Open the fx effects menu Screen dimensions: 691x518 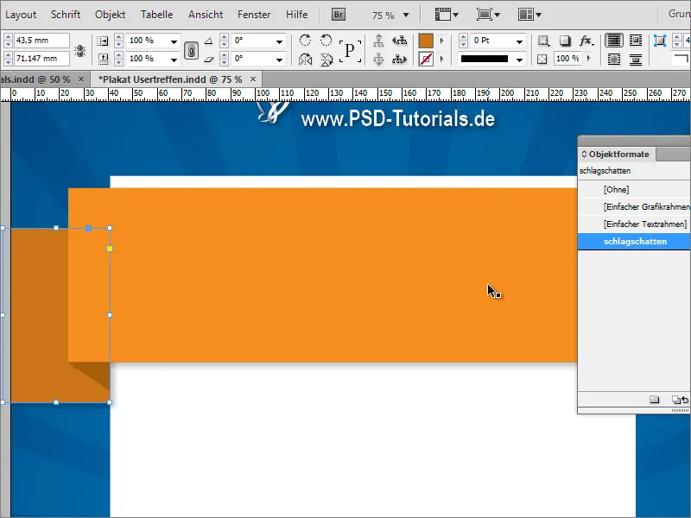pyautogui.click(x=586, y=41)
